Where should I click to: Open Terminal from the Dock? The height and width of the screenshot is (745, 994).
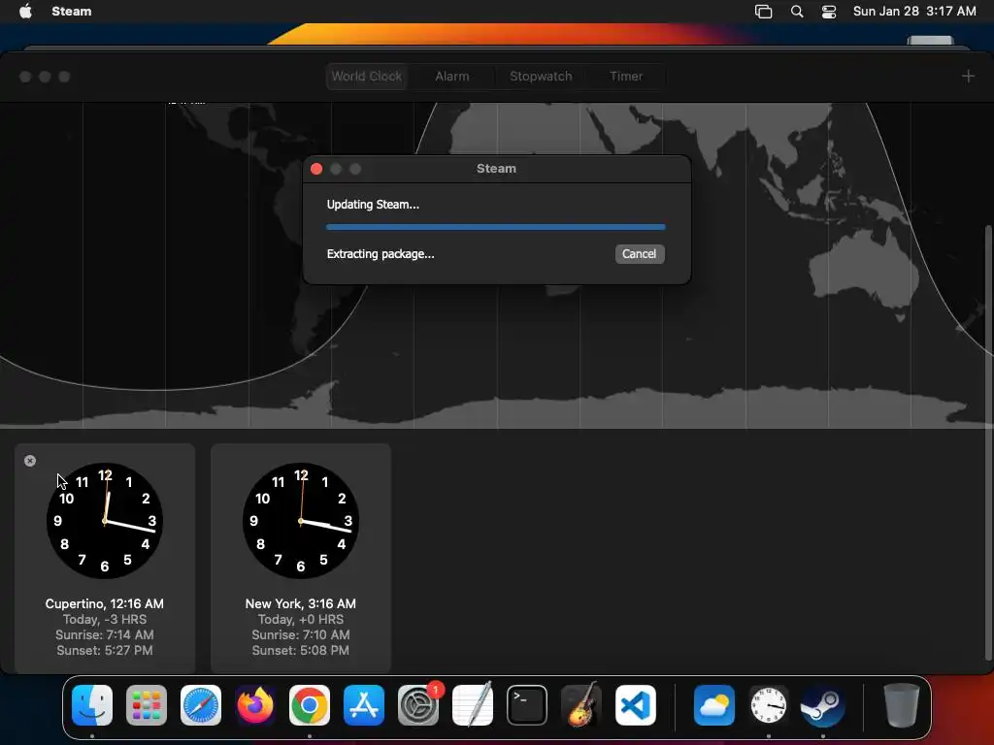pos(527,705)
